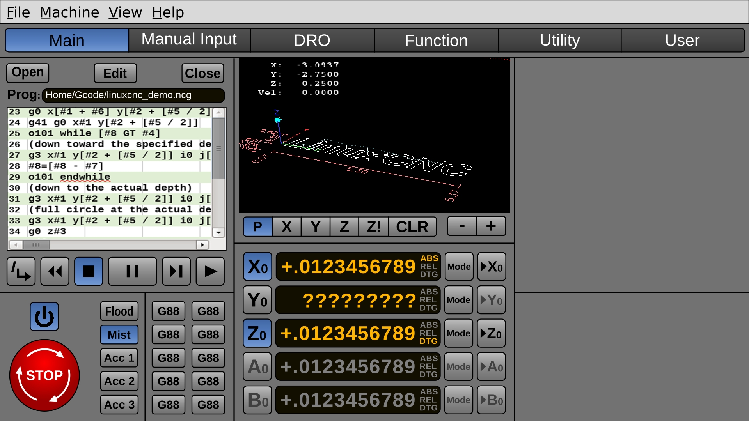Click the vertical scrollbar thumb in gcode list

point(218,149)
